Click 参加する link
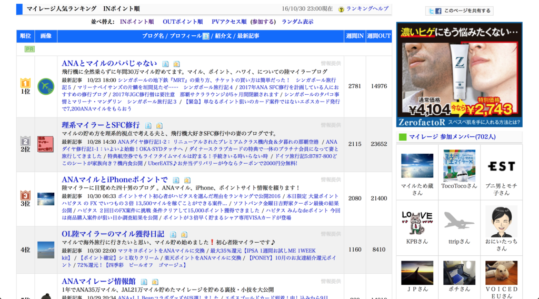This screenshot has height=299, width=539. tap(263, 22)
